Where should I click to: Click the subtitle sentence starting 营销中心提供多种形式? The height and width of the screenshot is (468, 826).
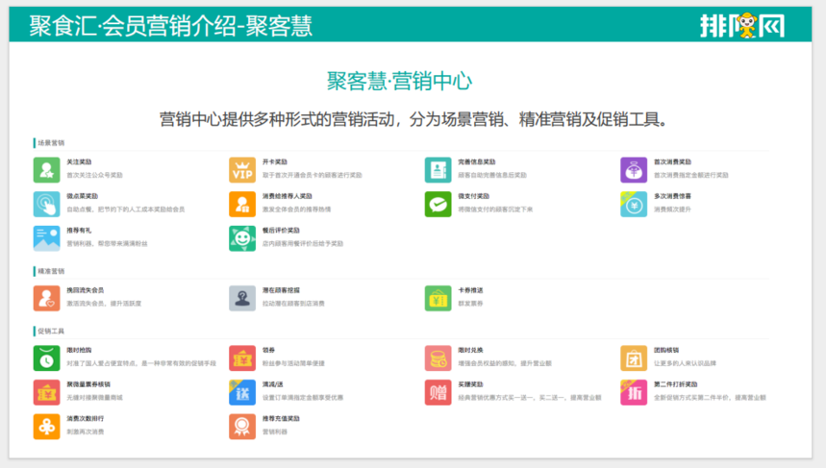click(x=413, y=119)
